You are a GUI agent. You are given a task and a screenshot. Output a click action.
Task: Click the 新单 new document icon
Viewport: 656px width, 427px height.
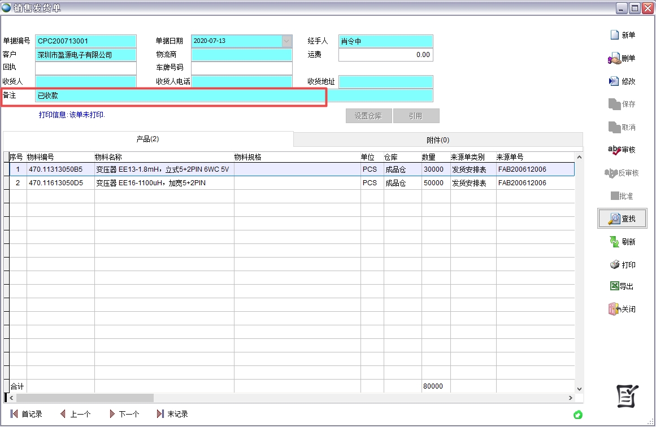(615, 35)
